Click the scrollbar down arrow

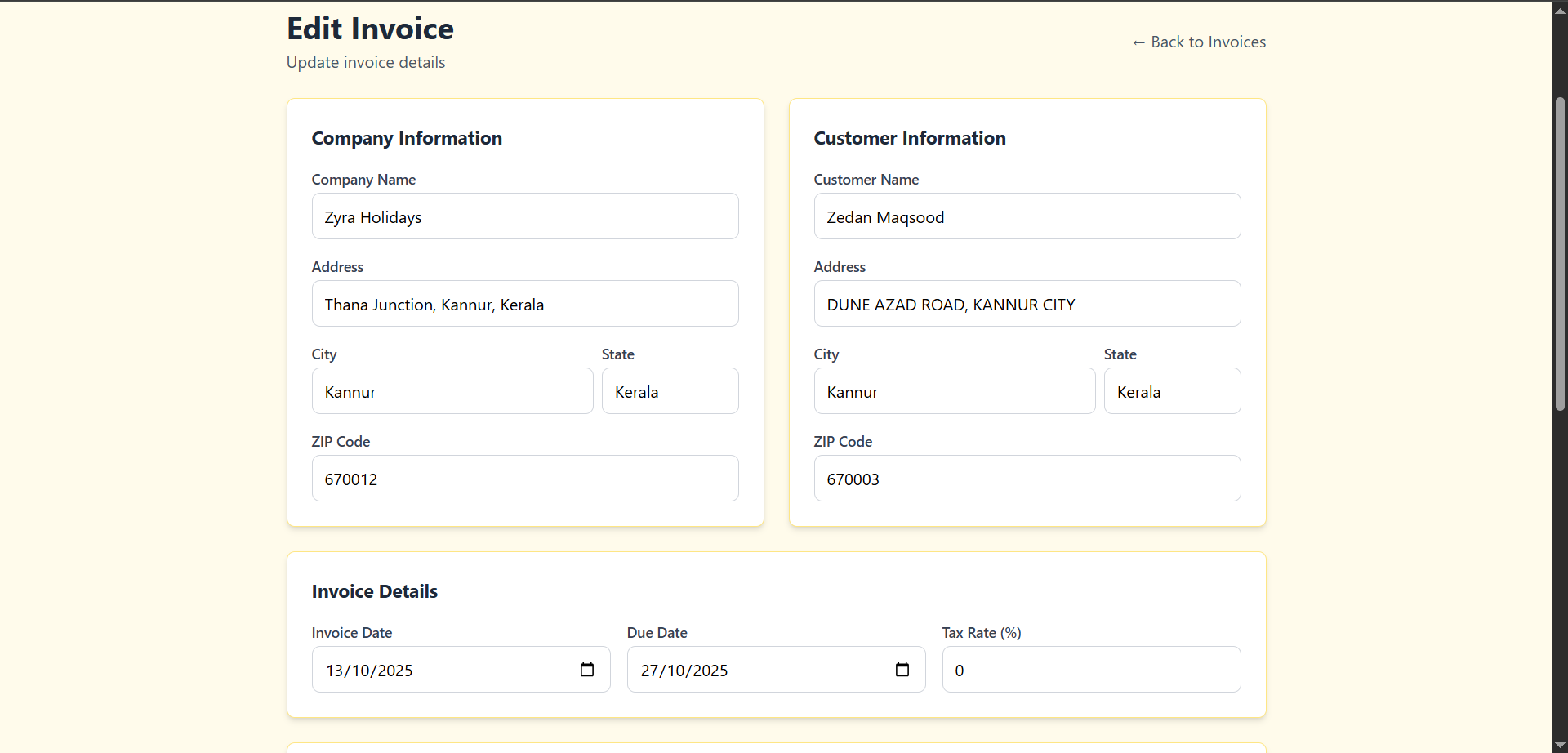(1560, 743)
